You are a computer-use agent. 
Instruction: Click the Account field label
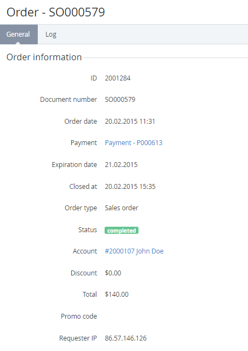tap(85, 251)
